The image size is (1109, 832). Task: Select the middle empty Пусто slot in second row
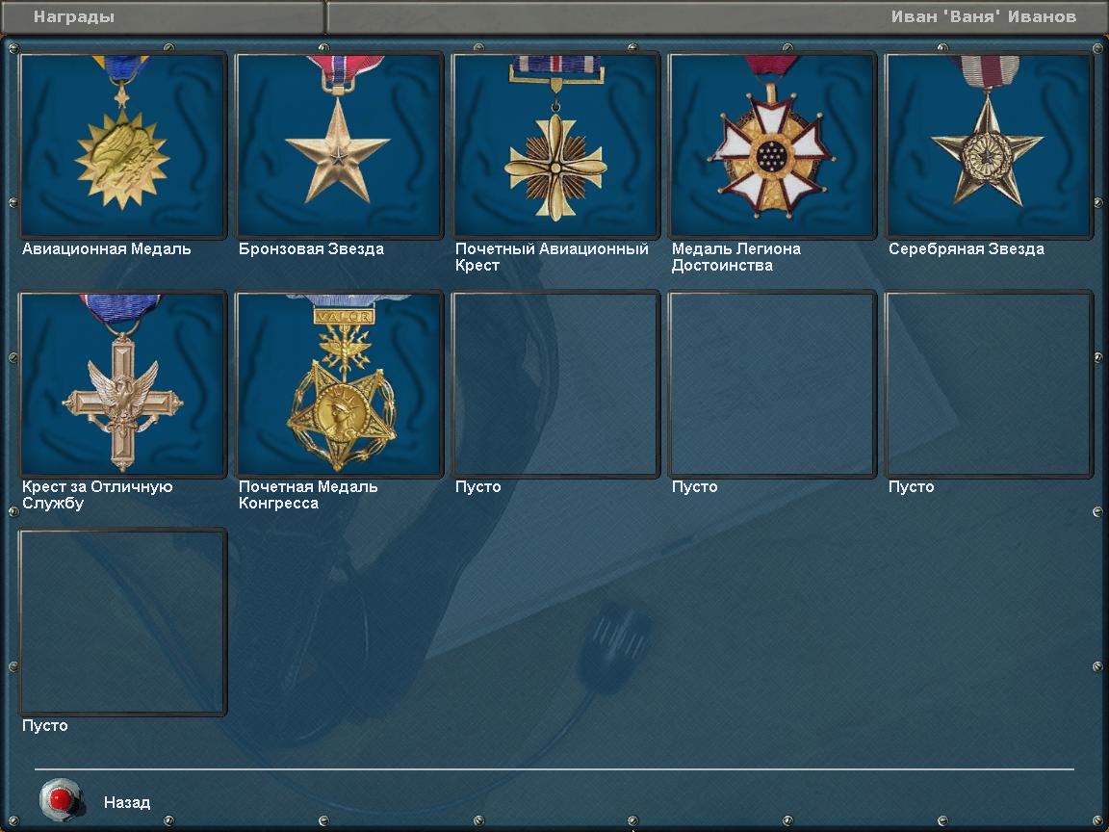(x=772, y=383)
